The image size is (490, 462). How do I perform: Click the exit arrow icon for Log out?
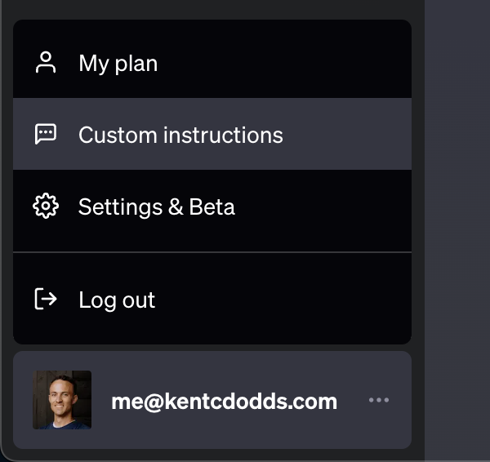[x=46, y=300]
